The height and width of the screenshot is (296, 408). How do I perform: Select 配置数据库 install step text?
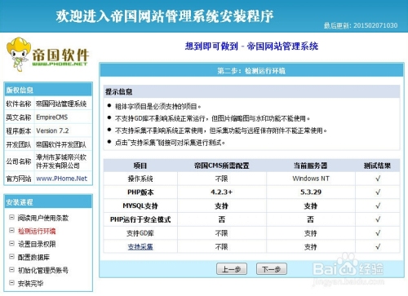33,257
